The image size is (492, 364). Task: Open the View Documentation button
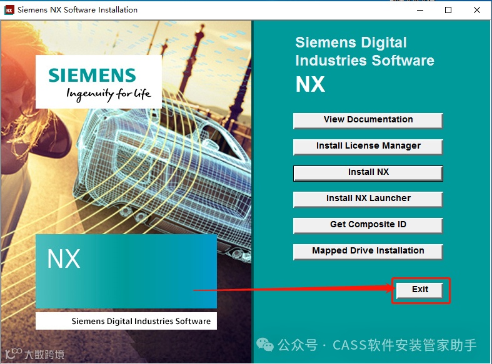pyautogui.click(x=368, y=121)
